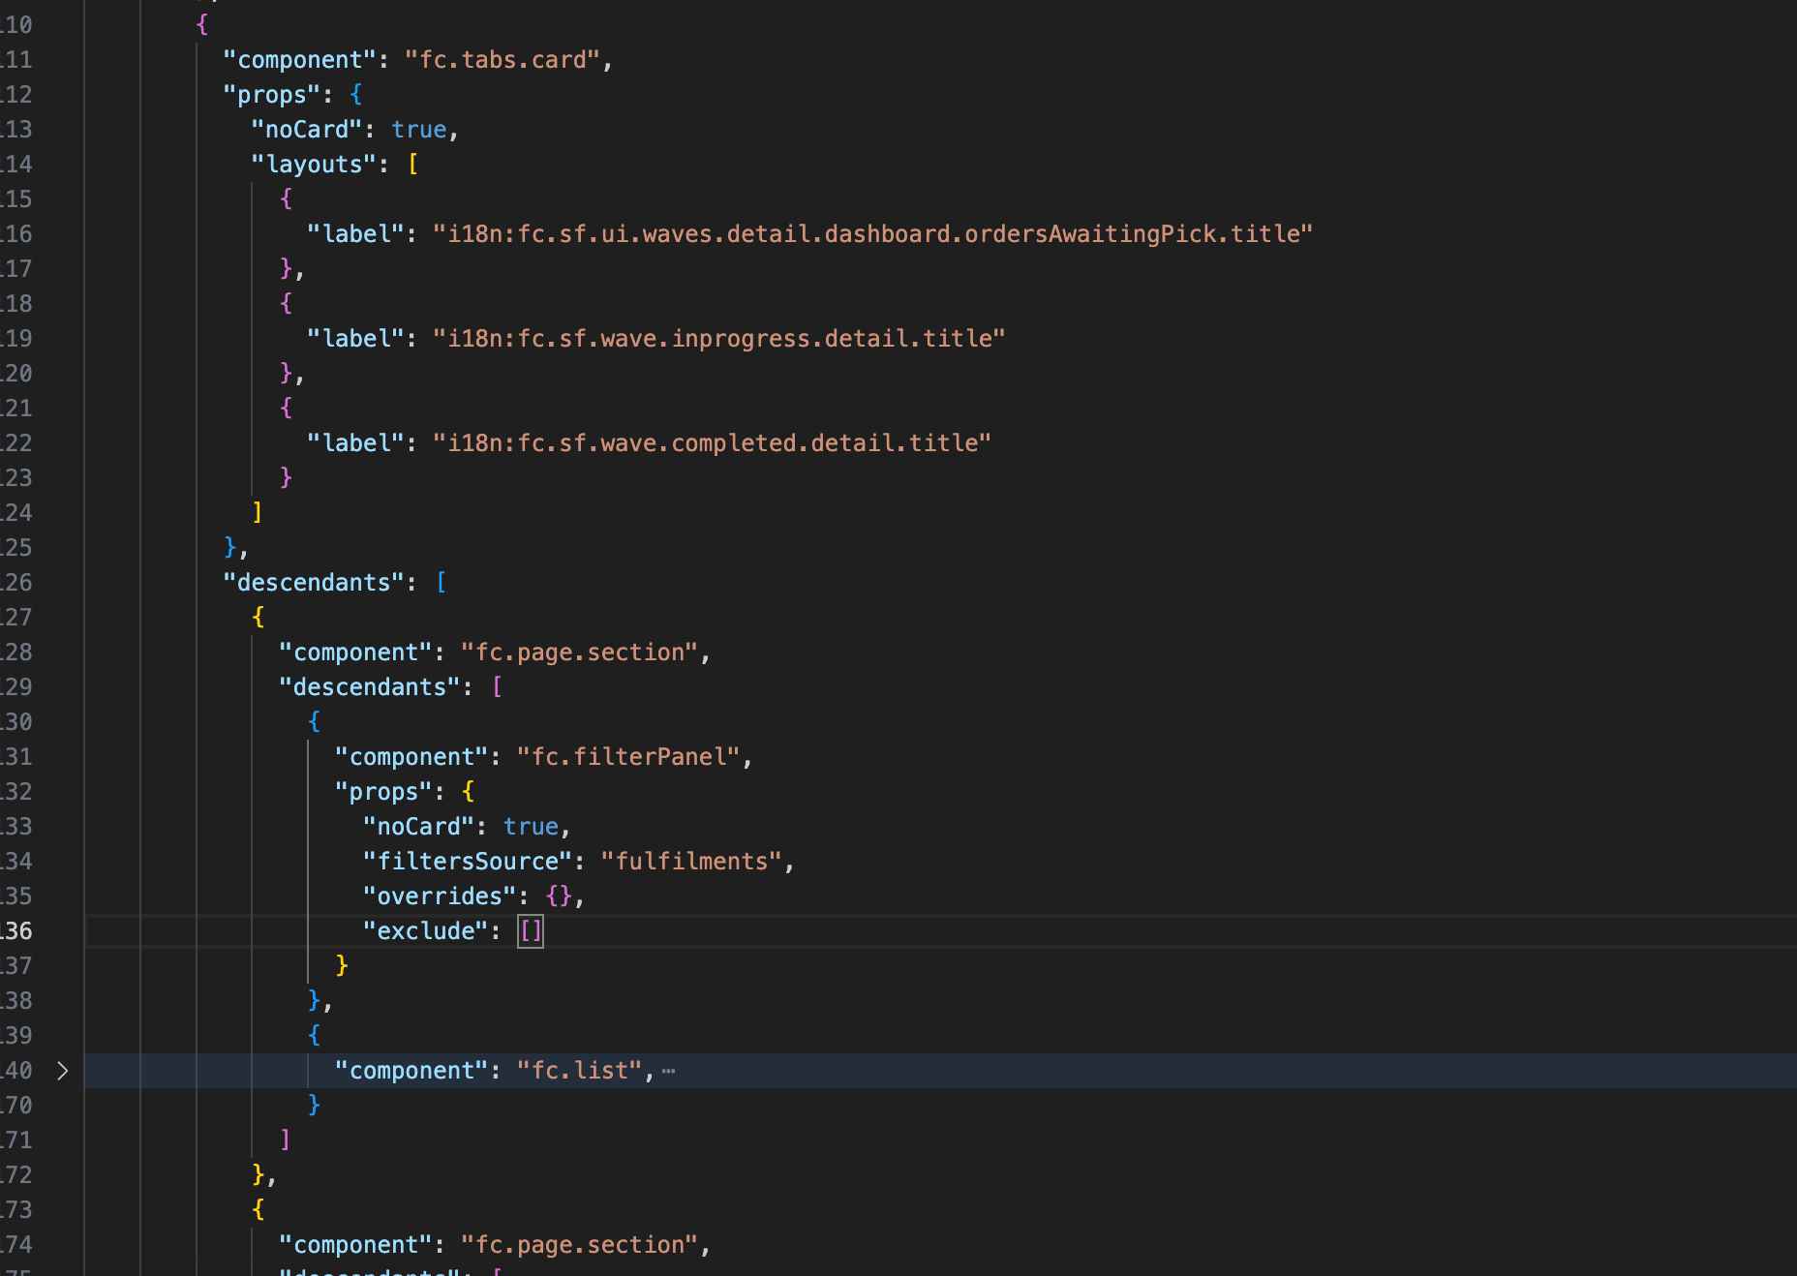The height and width of the screenshot is (1276, 1797).
Task: Click the yellow opening bracket after "layouts"
Action: tap(413, 165)
